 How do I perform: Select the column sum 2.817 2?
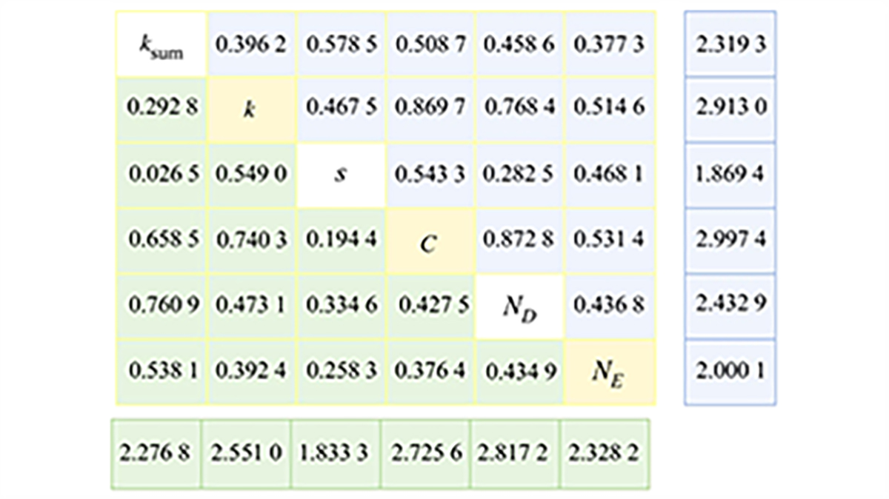(515, 453)
